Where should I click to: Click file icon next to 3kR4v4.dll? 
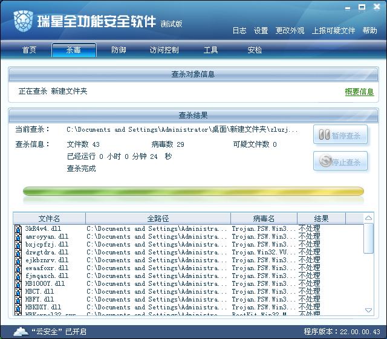(18, 229)
